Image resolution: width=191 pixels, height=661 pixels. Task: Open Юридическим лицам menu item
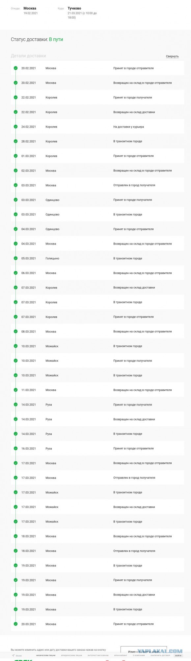tap(71, 655)
